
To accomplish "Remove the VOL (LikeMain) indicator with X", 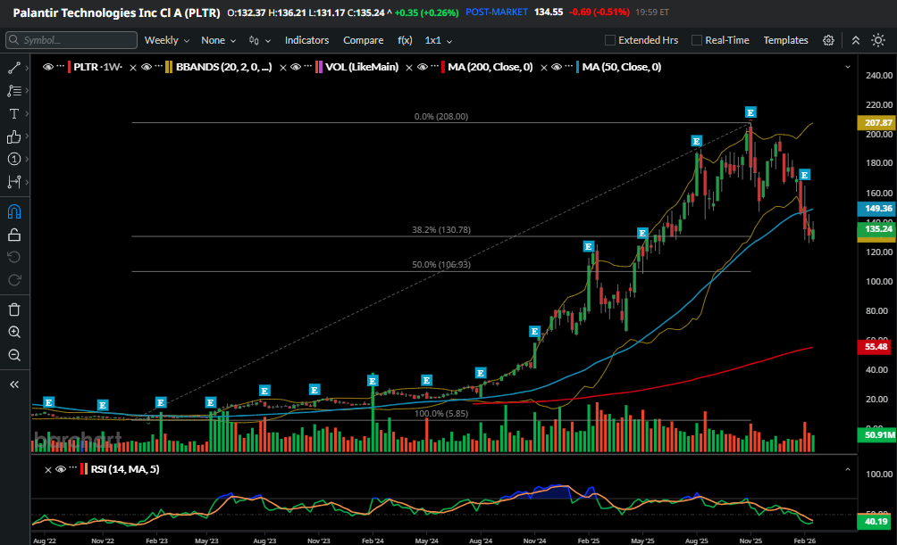I will click(282, 68).
